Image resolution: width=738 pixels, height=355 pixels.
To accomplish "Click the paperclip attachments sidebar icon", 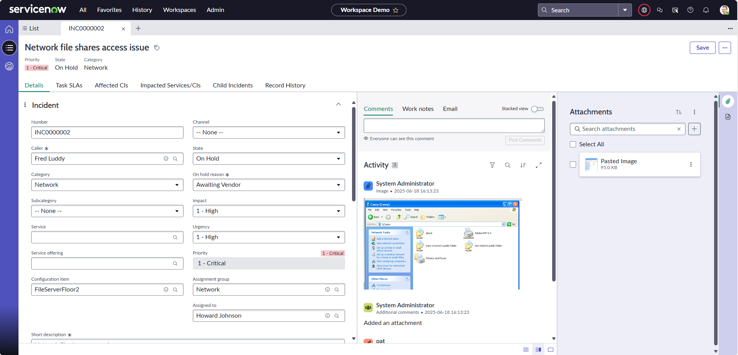I will point(728,102).
